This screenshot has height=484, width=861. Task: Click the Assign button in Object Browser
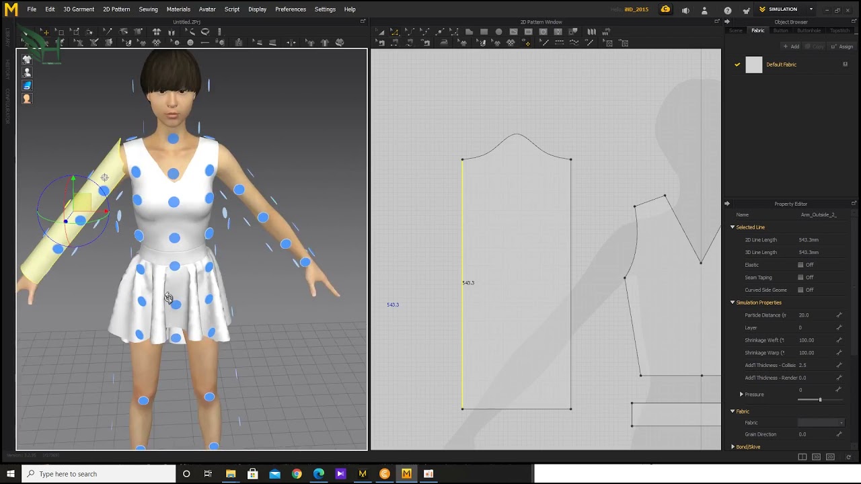pos(842,46)
